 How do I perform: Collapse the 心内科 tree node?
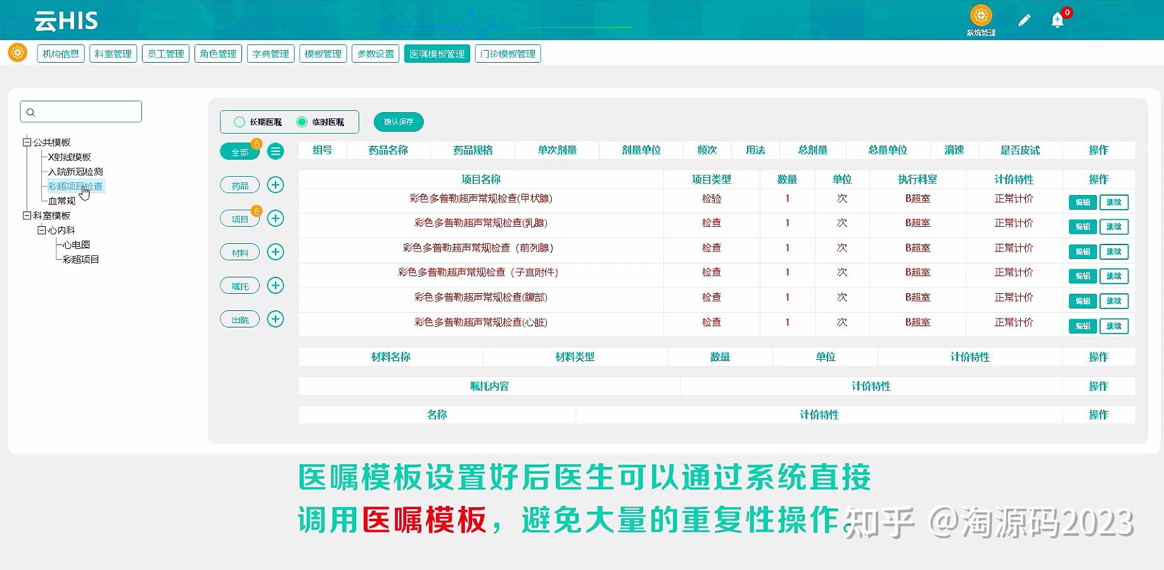click(x=42, y=231)
